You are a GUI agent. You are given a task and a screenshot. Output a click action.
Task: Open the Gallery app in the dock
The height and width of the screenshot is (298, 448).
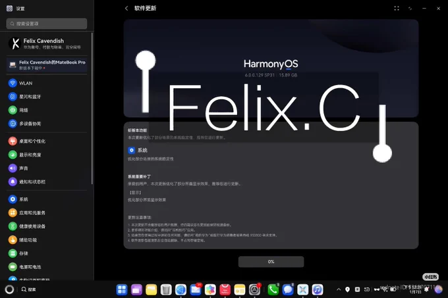click(x=210, y=289)
